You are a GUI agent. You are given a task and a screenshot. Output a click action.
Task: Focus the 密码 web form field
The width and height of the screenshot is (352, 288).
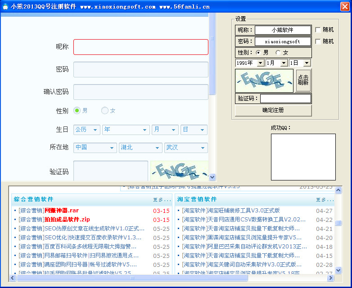tap(141, 69)
